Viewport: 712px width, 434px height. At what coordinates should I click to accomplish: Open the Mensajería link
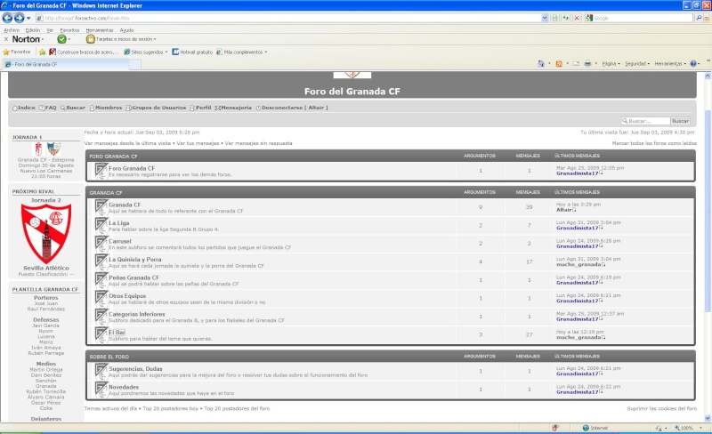(233, 108)
